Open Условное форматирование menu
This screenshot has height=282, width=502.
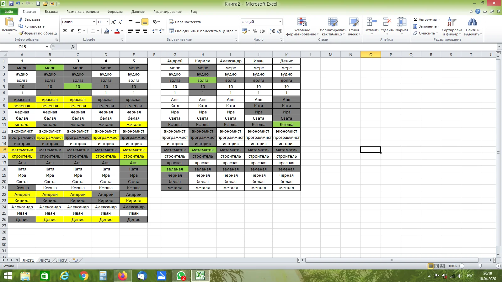[x=302, y=27]
